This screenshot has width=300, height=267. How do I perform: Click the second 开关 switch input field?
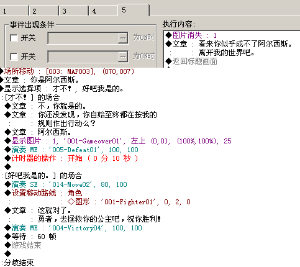[83, 57]
